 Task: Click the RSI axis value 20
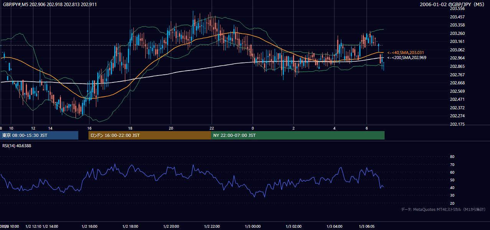[452, 203]
